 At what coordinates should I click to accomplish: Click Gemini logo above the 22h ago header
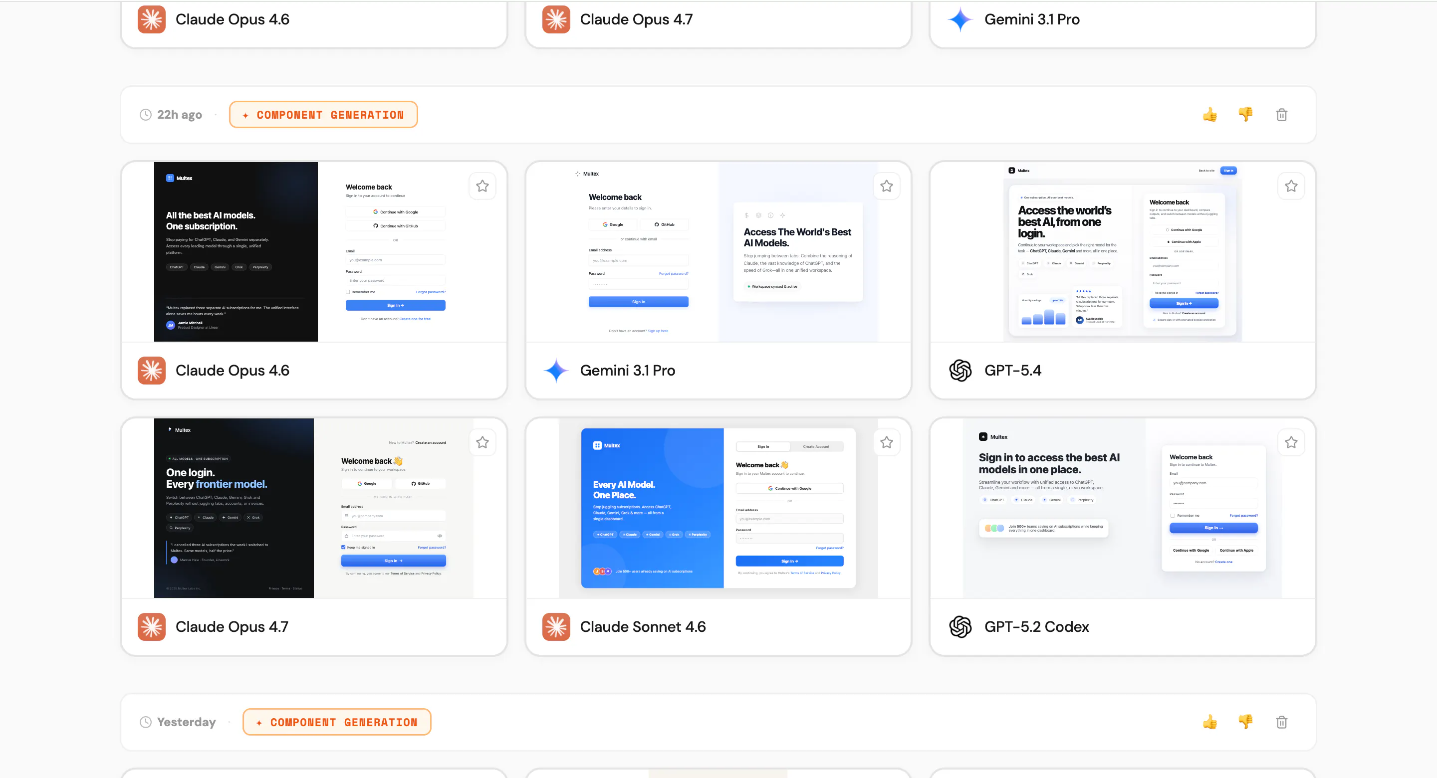[x=960, y=19]
